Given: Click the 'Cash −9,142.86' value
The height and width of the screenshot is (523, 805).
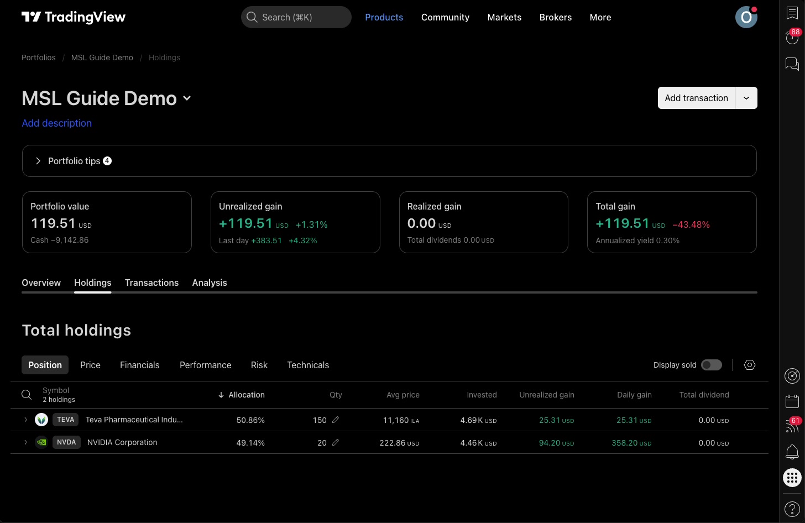Looking at the screenshot, I should pyautogui.click(x=60, y=240).
